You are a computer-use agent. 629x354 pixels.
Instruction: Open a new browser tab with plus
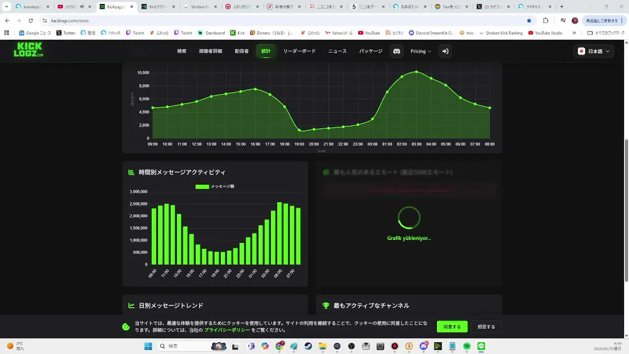[x=562, y=7]
